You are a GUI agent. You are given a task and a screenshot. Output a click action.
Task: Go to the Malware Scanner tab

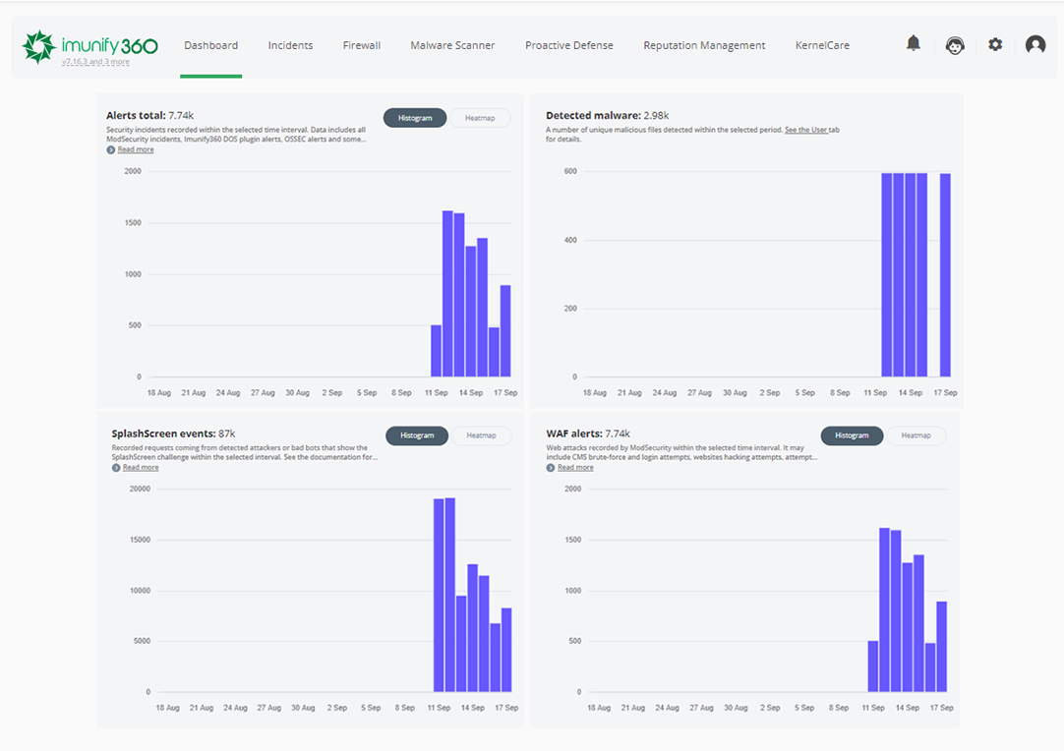tap(452, 45)
